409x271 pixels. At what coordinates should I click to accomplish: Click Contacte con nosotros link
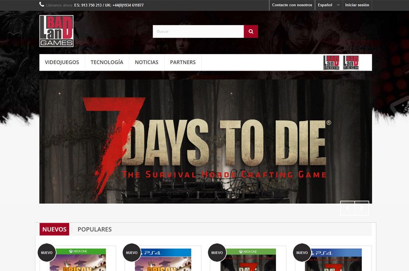tap(292, 5)
